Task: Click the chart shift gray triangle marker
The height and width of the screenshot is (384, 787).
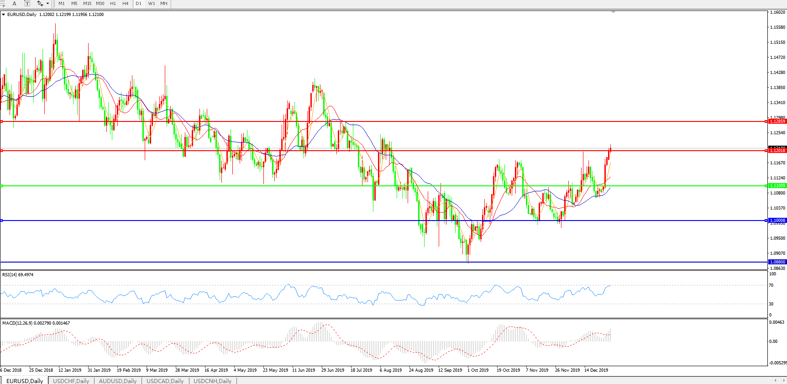Action: point(613,12)
